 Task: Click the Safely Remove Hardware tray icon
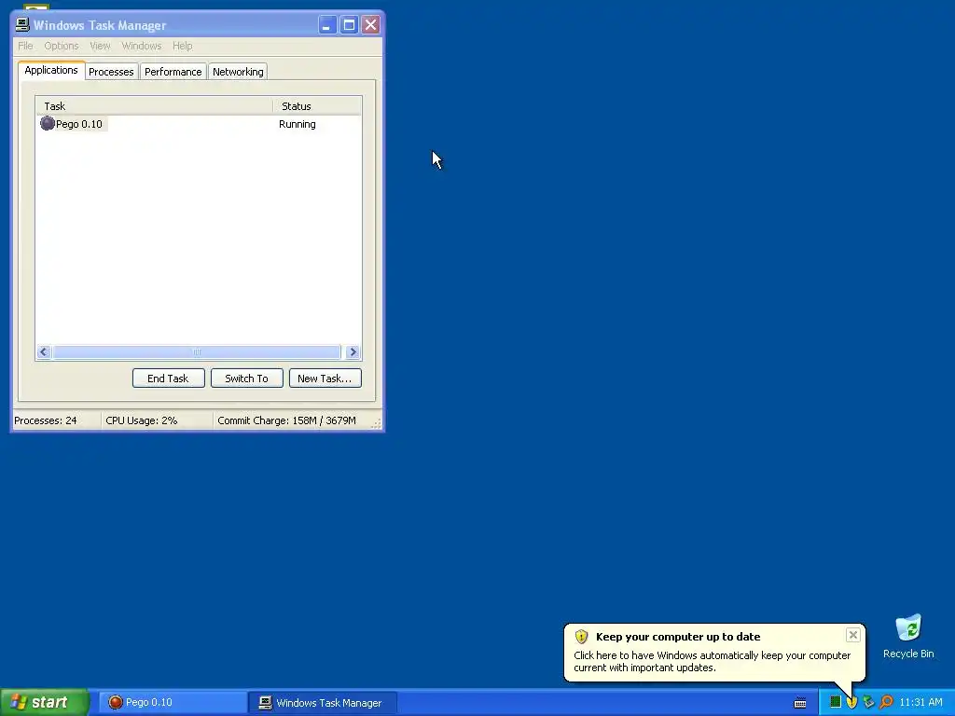[x=868, y=702]
